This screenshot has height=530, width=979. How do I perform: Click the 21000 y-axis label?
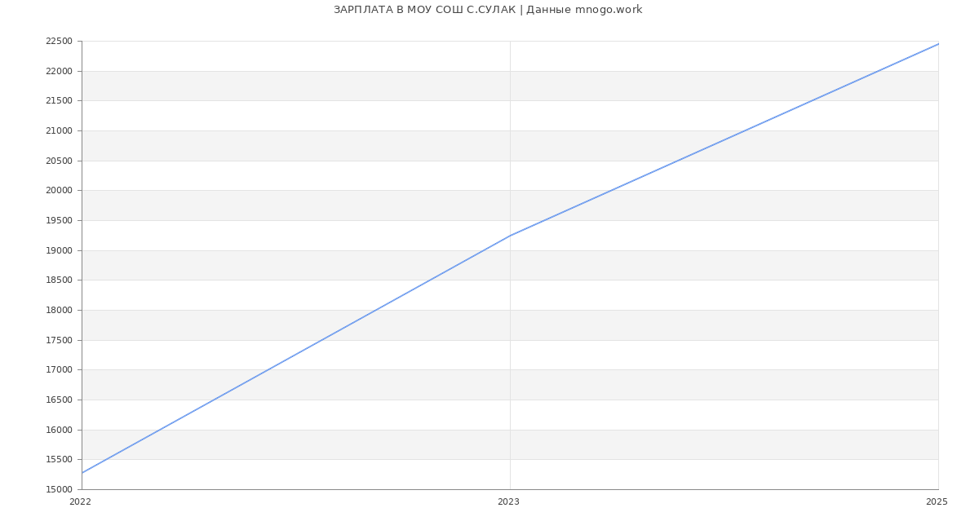[x=59, y=131]
